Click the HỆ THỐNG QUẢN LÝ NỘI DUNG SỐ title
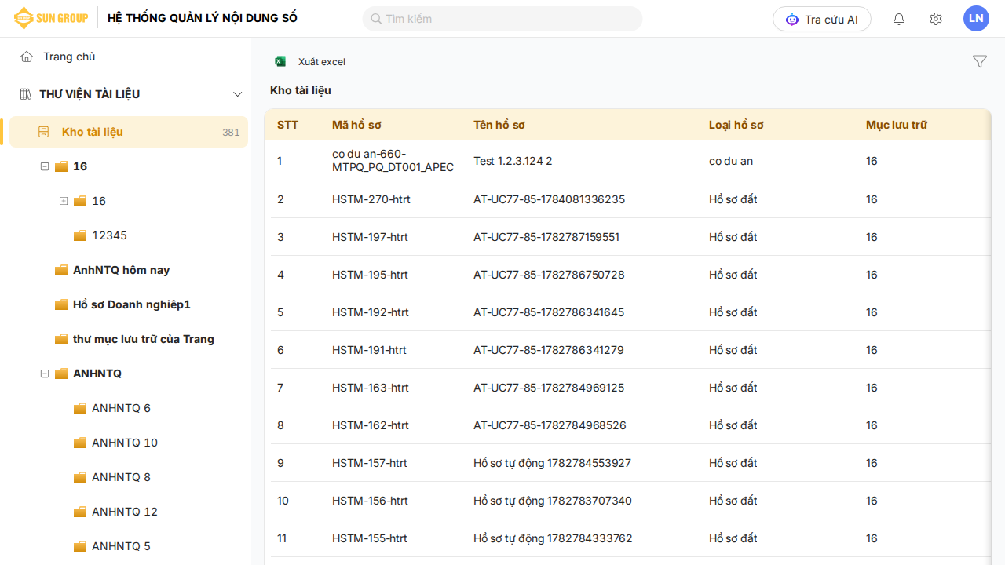The width and height of the screenshot is (1005, 565). point(203,18)
